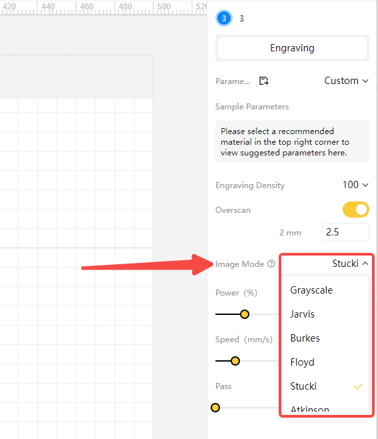The image size is (378, 439).
Task: Click the Overscan value field showing 2.5
Action: point(346,232)
